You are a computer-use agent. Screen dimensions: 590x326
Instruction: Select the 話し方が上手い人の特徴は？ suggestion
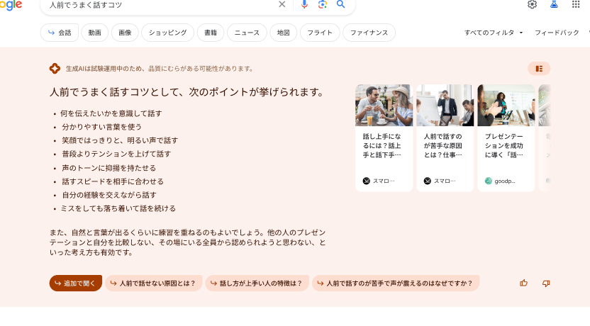257,283
